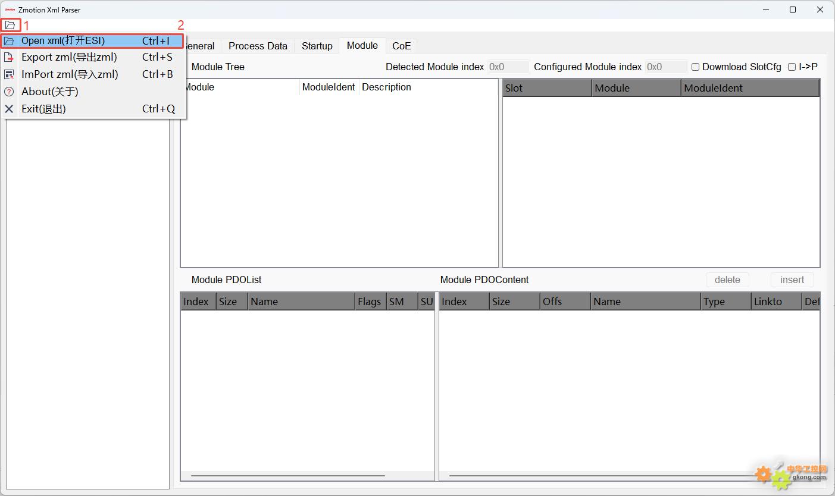
Task: Click the Configured Module index field
Action: [x=665, y=67]
